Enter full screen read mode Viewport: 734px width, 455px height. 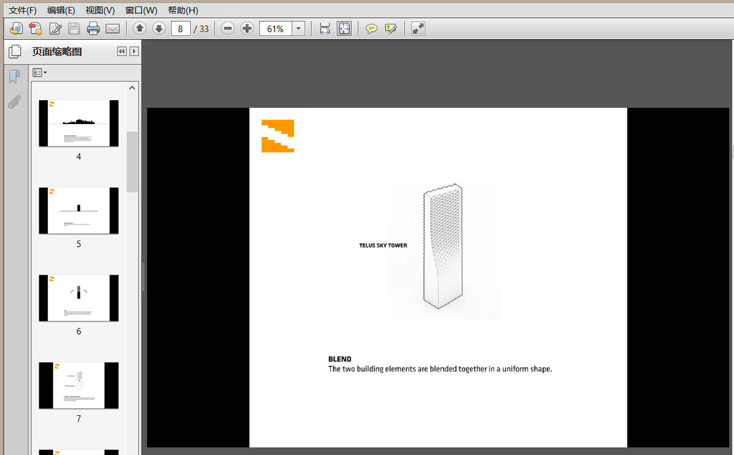coord(418,29)
